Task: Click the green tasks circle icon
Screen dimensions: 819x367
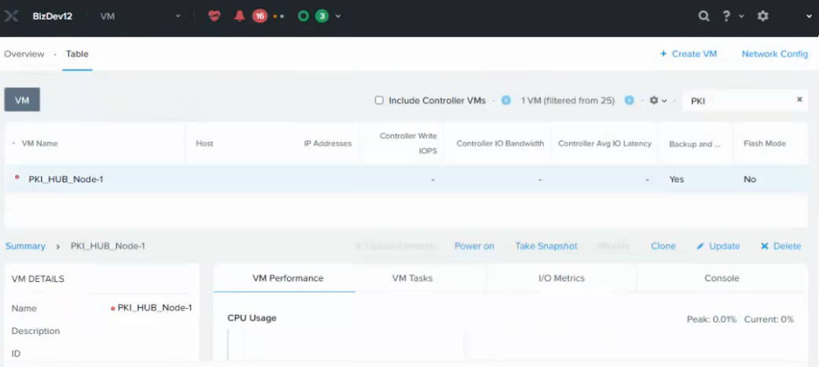Action: 303,16
